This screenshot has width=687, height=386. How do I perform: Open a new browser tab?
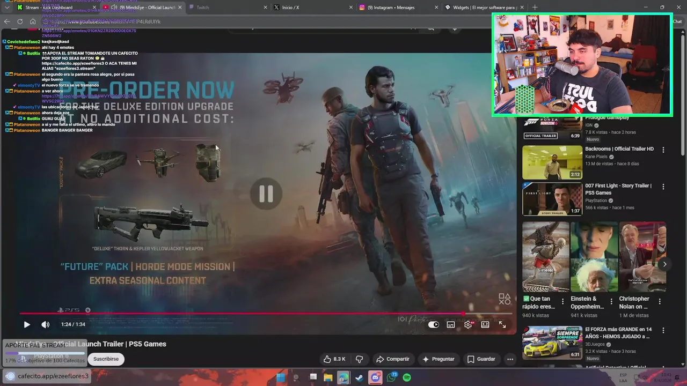tap(535, 8)
